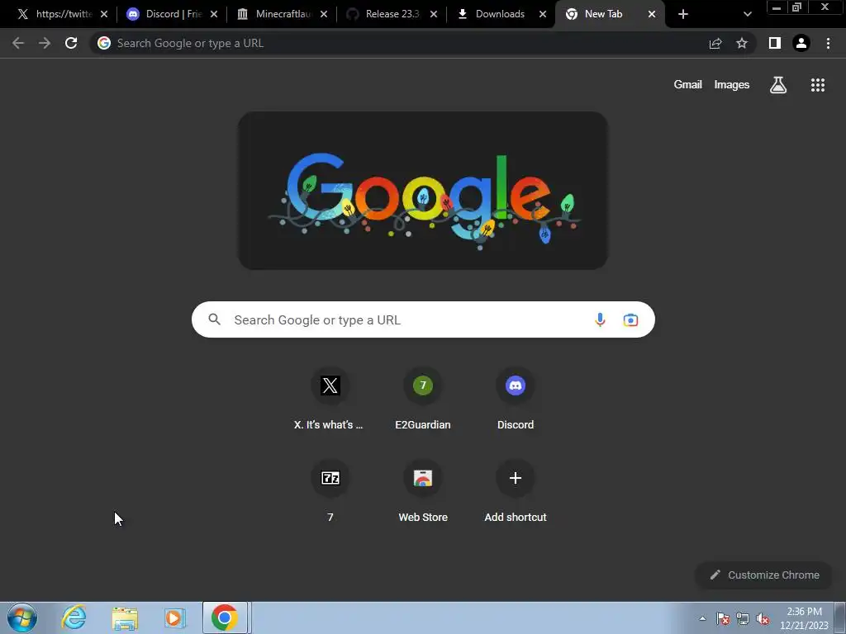Go back using the back arrow
This screenshot has width=846, height=634.
(18, 43)
